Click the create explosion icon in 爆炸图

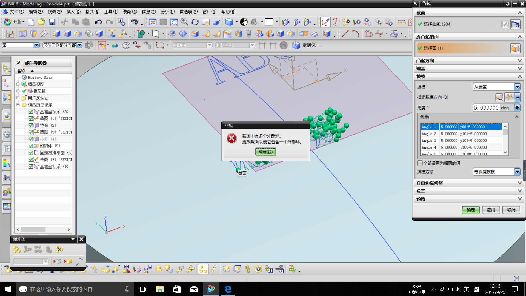(17, 249)
